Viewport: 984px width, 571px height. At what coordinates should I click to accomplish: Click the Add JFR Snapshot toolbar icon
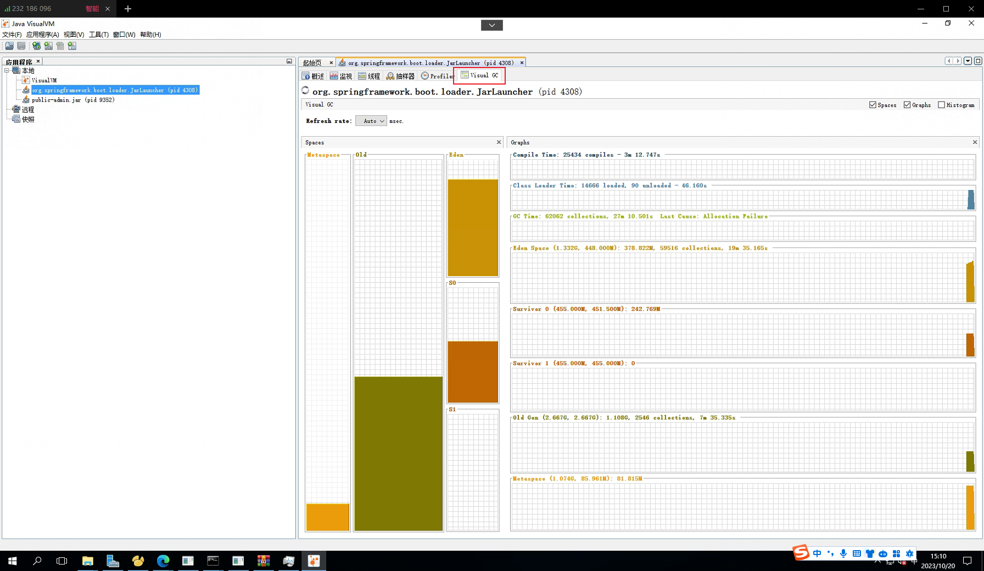click(72, 46)
